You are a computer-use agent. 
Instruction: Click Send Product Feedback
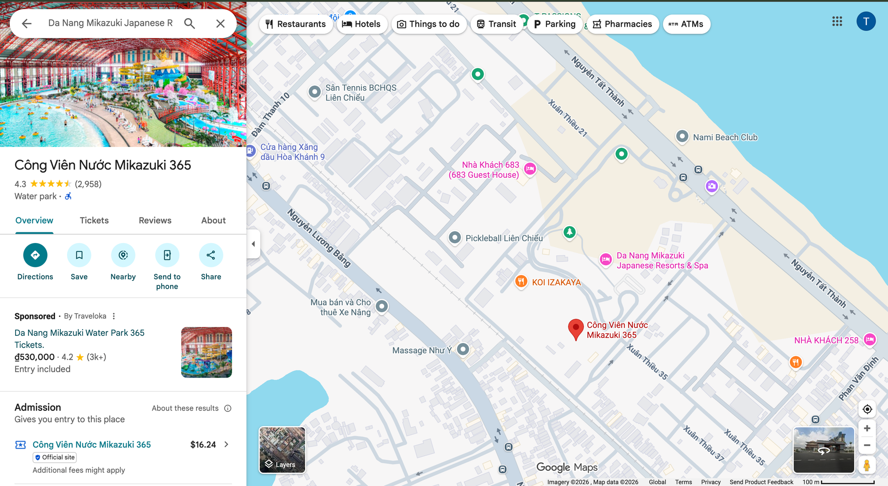coord(761,482)
